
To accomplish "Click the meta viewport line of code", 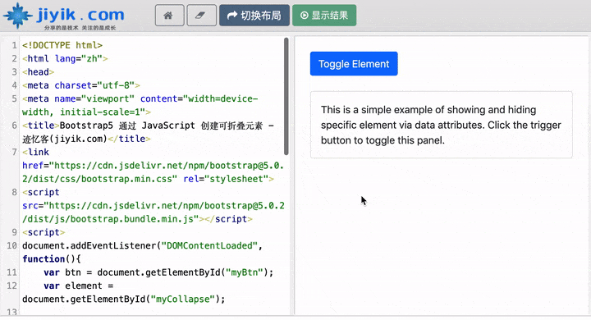I will (x=140, y=106).
